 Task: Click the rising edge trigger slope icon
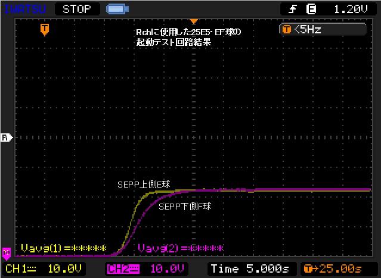pyautogui.click(x=293, y=10)
